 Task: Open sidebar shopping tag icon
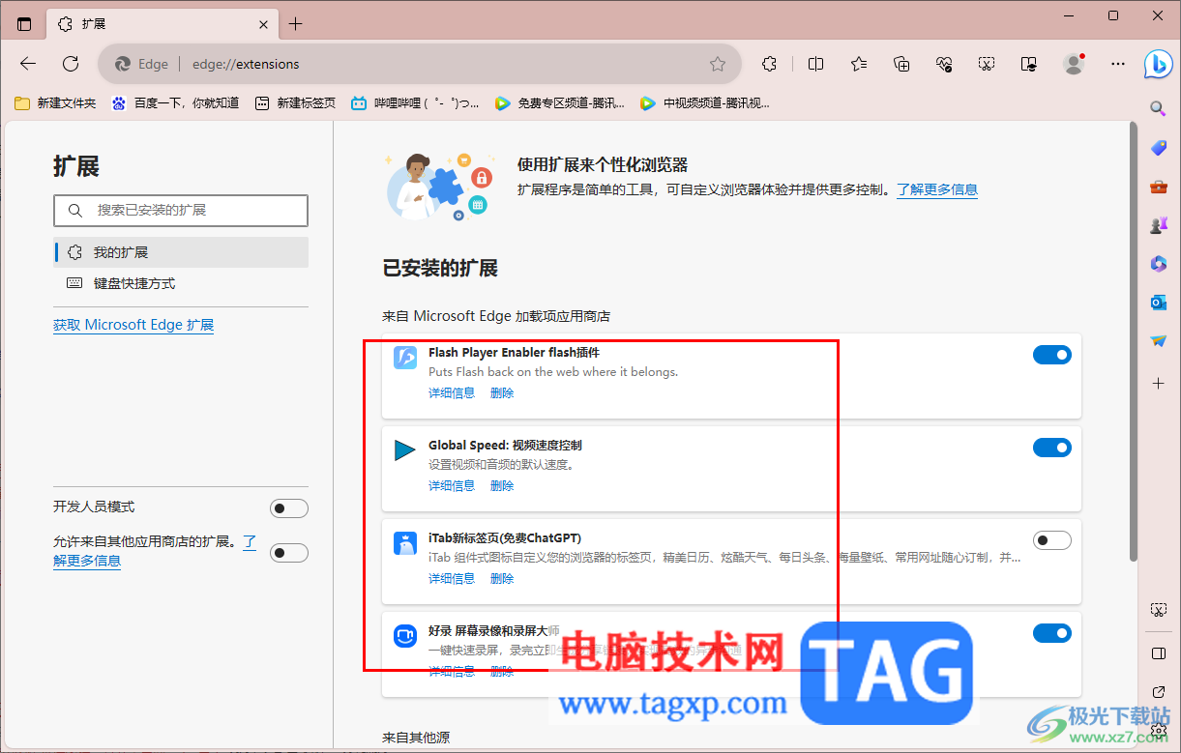(x=1158, y=148)
